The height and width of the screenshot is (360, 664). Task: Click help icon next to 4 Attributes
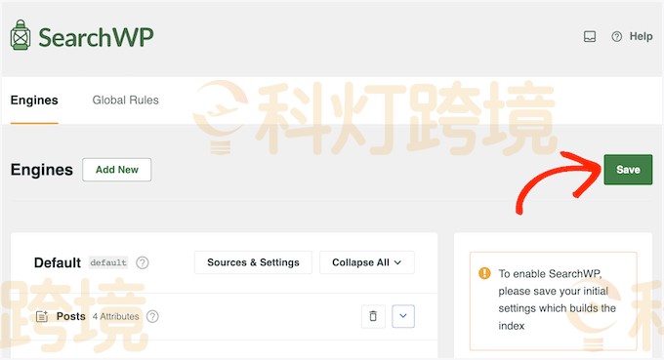pos(152,316)
